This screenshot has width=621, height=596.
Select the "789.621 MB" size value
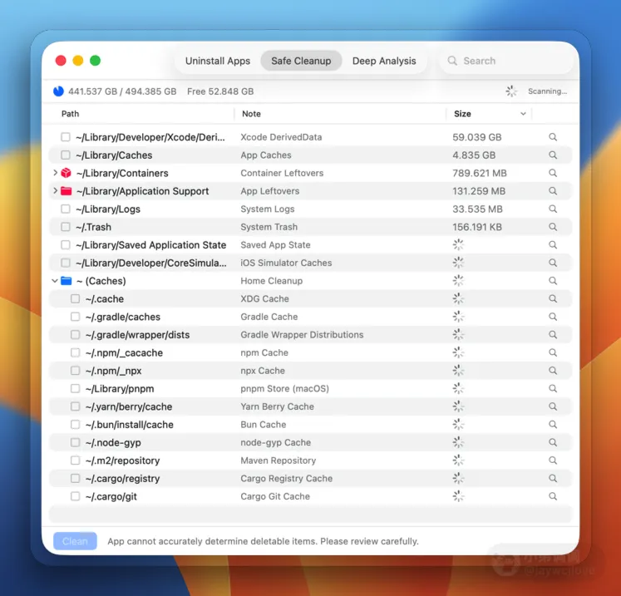pos(480,173)
